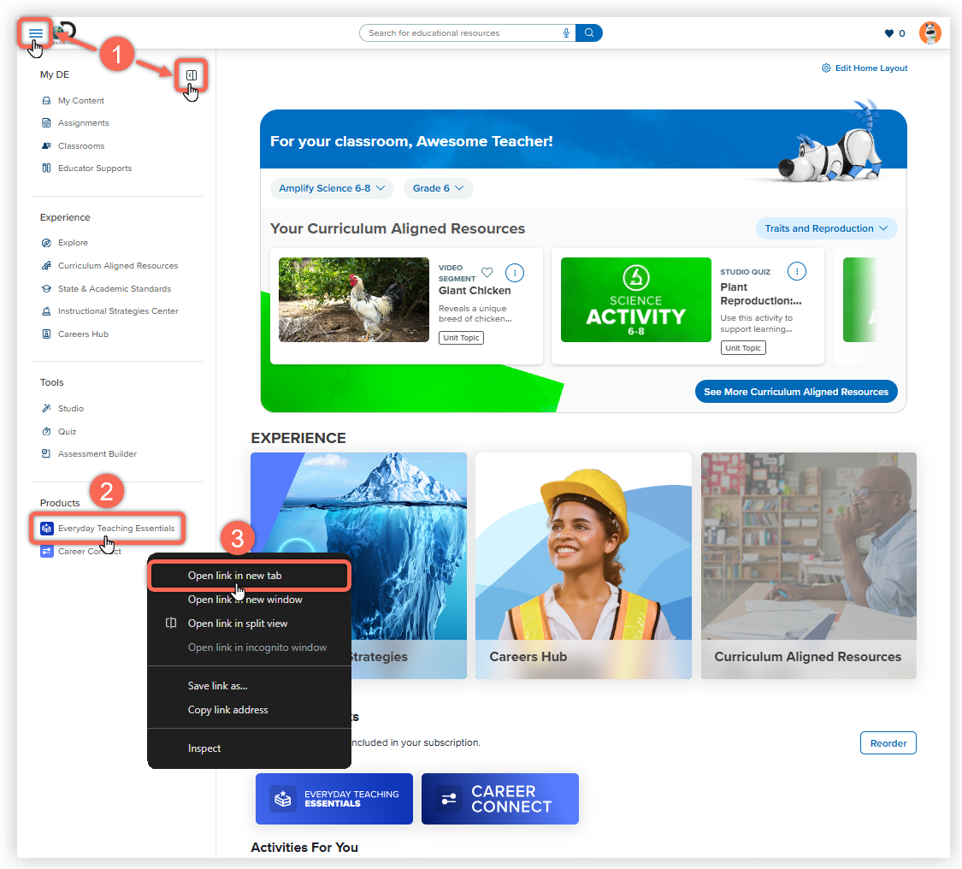Click the Plant Reproduction quiz title
Viewport: 962px width, 869px height.
tap(761, 294)
